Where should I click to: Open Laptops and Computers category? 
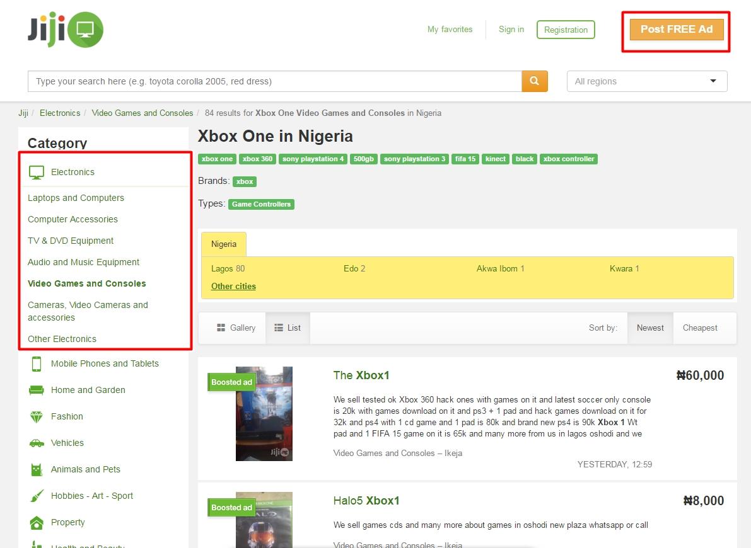pyautogui.click(x=76, y=198)
